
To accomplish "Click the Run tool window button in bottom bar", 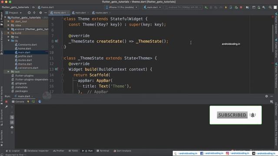I will (87, 151).
